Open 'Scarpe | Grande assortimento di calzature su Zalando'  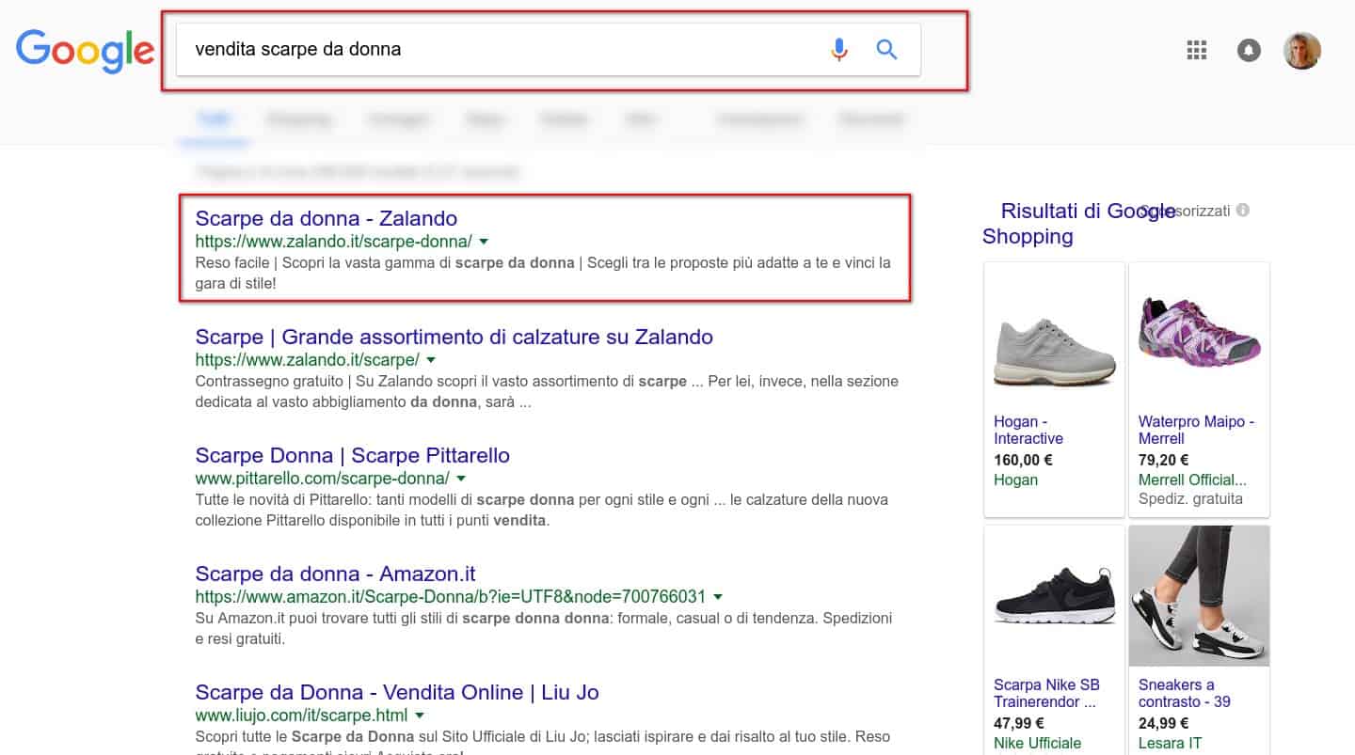(x=454, y=337)
